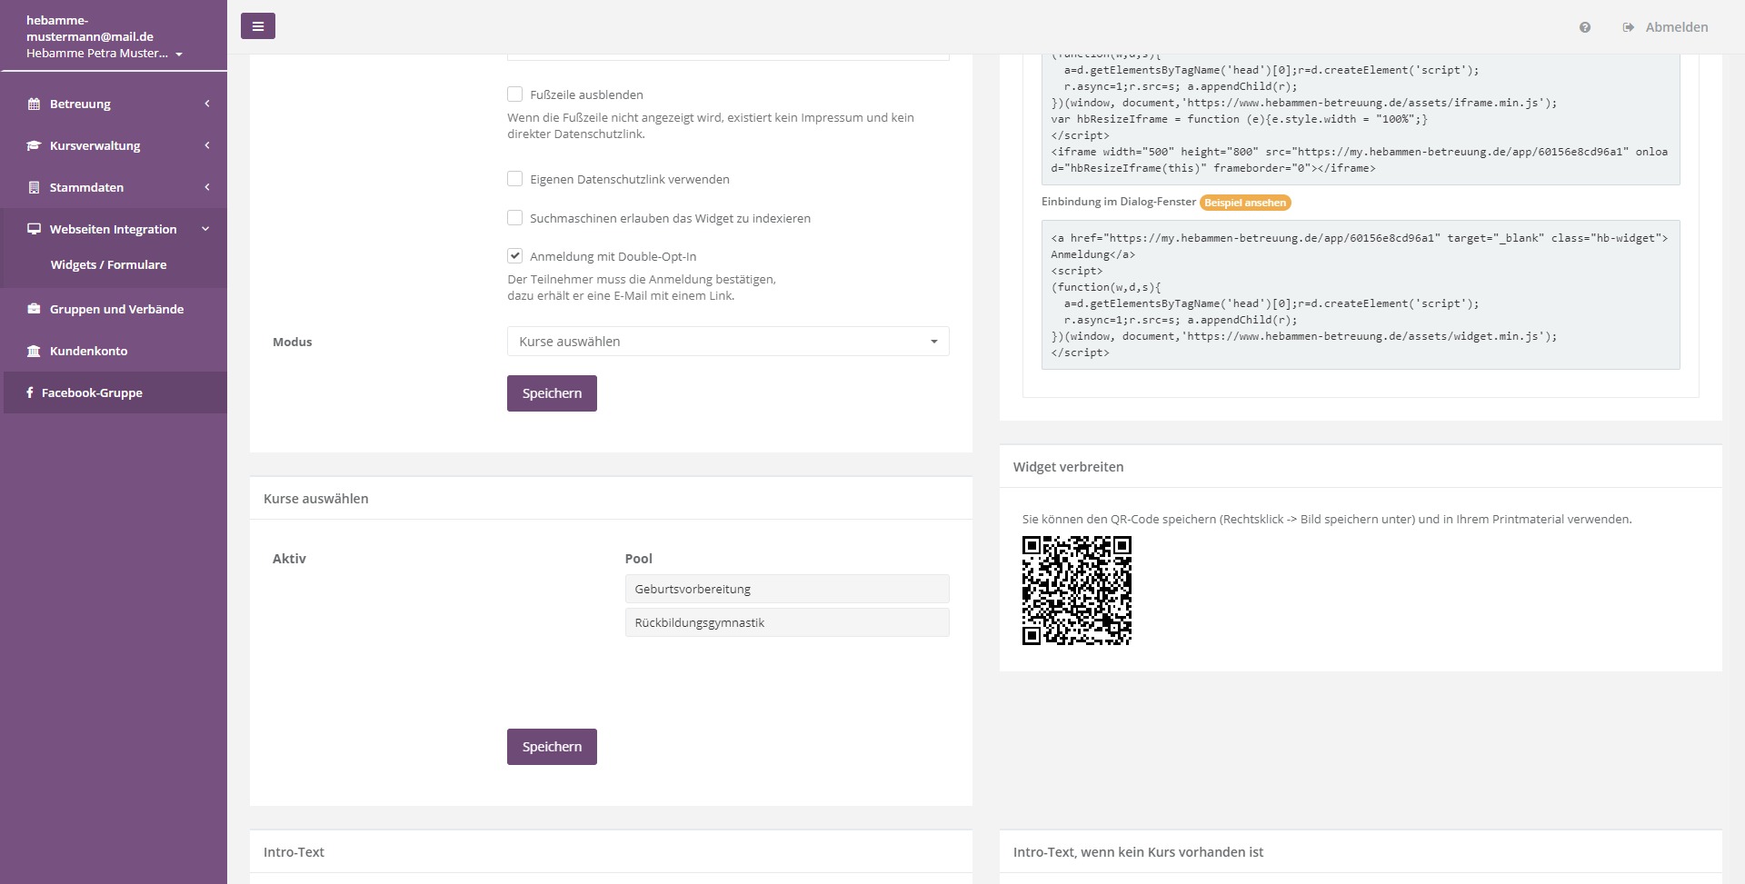Expand the Betreuung menu chevron

pos(206,104)
